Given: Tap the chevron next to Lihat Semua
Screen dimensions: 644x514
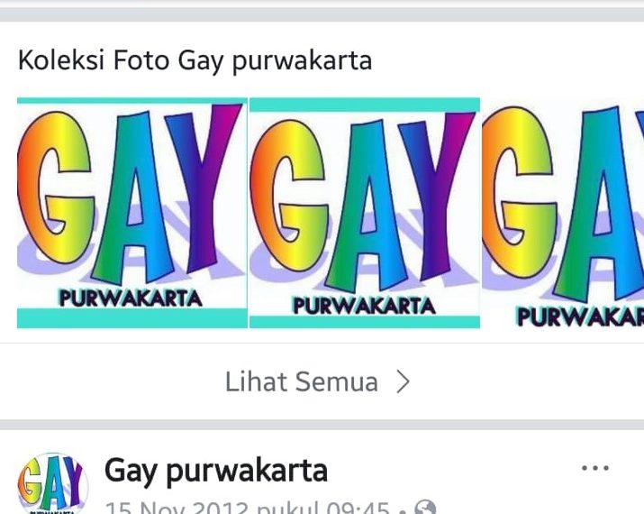Looking at the screenshot, I should click(x=403, y=382).
